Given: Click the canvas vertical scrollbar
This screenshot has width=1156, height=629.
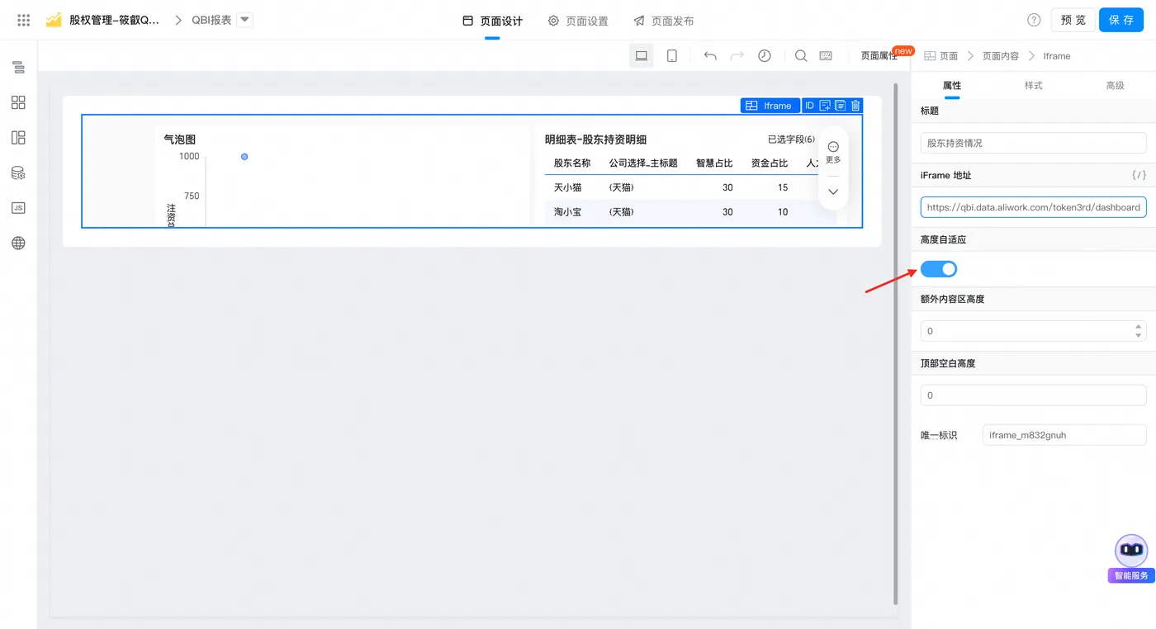Looking at the screenshot, I should pos(895,343).
